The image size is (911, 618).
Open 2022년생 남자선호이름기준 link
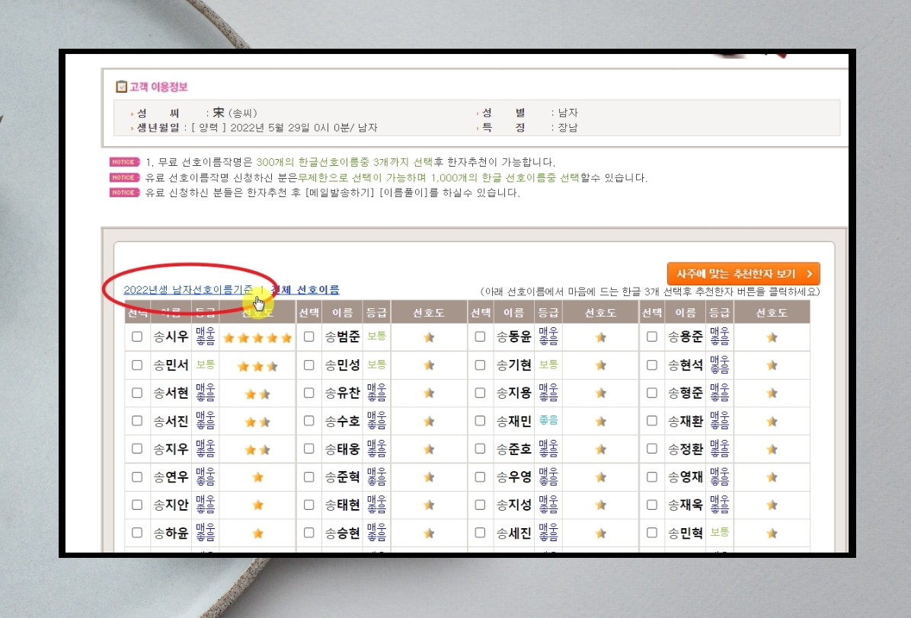tap(188, 289)
